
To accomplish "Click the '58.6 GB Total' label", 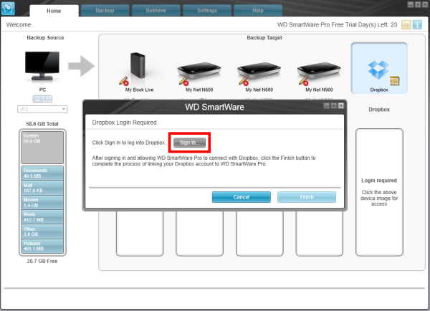I will (x=42, y=124).
